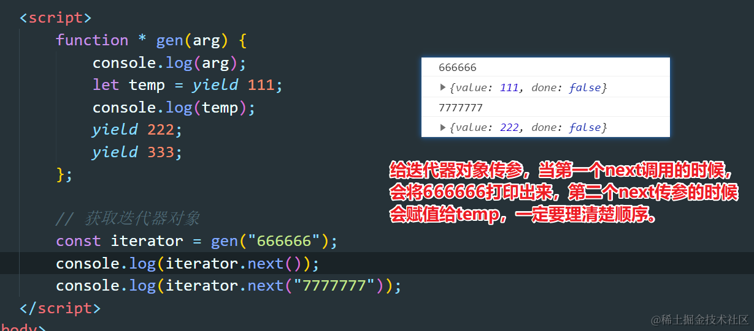This screenshot has width=754, height=331.
Task: Click the watermark in corner
Action: tap(700, 319)
